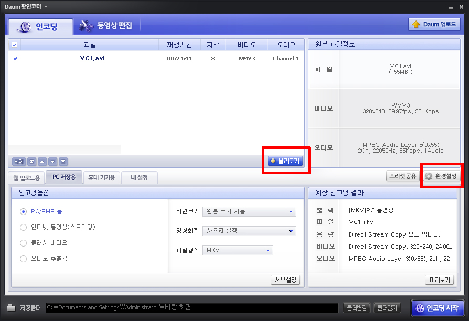Move selected file down one position
The height and width of the screenshot is (321, 469).
click(53, 162)
